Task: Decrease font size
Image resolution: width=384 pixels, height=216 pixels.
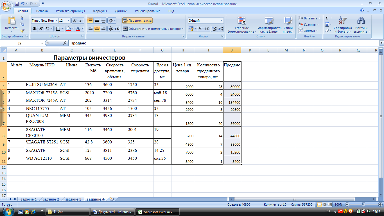Action: coord(81,21)
